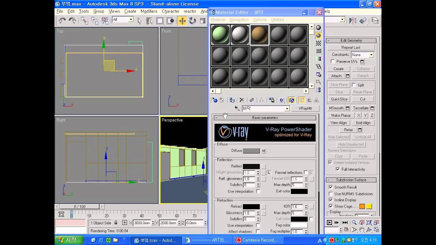Click Assign Material to Selection icon
436x245 pixels.
coord(232,100)
